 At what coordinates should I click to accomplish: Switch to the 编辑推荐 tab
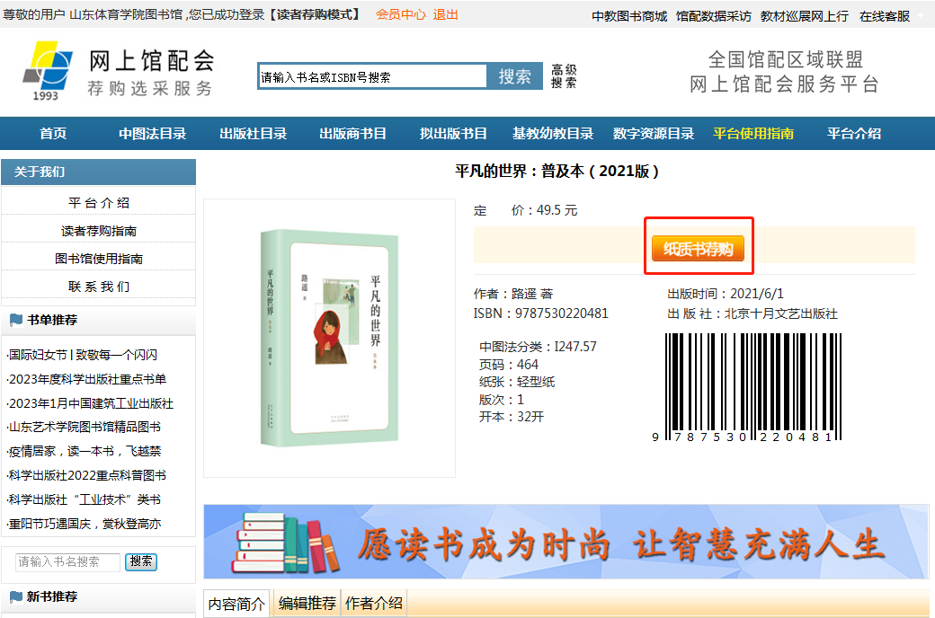(x=307, y=604)
